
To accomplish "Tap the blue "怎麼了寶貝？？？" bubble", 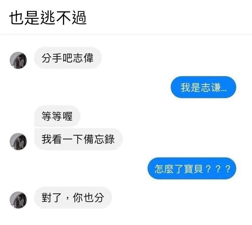I will point(192,168).
